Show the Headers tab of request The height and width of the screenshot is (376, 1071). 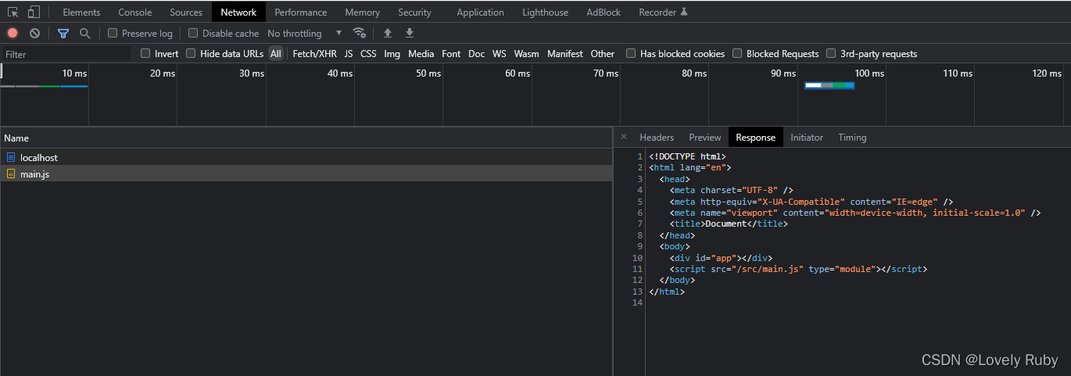(x=657, y=137)
